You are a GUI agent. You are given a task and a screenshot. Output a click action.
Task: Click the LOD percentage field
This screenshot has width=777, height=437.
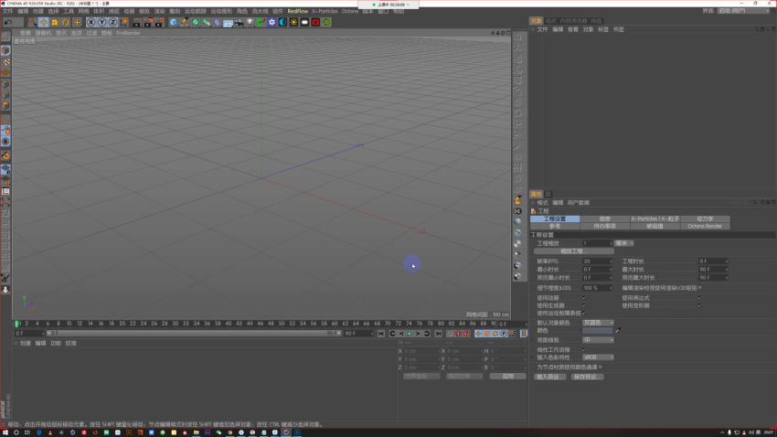click(x=597, y=288)
